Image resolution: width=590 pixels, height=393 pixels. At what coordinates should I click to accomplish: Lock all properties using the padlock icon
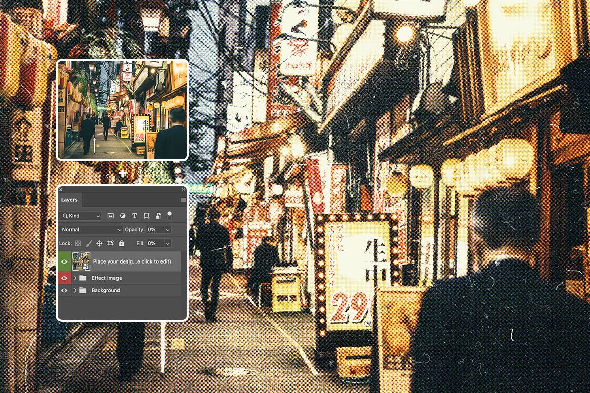(x=122, y=243)
